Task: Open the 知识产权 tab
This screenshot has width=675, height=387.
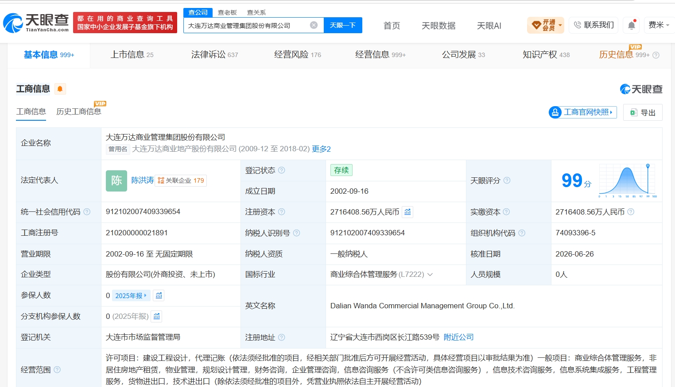Action: tap(546, 55)
